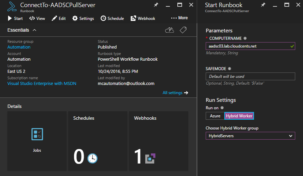Open the View code option
303x176 pixels.
click(37, 18)
